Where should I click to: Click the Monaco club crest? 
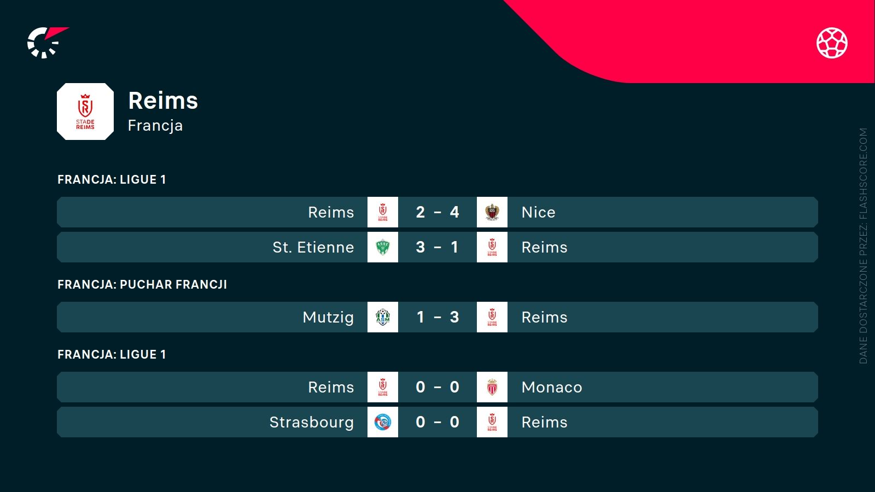pos(492,387)
